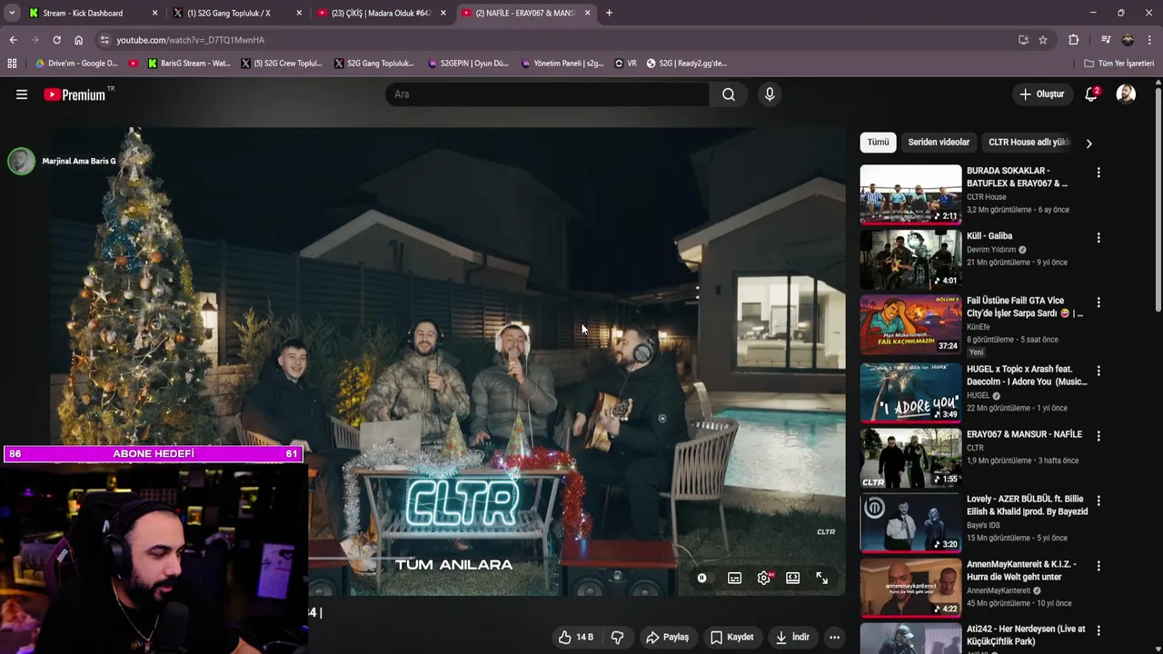Open the Tüm Yer İşaretleri folder
The image size is (1163, 654).
(x=1119, y=64)
